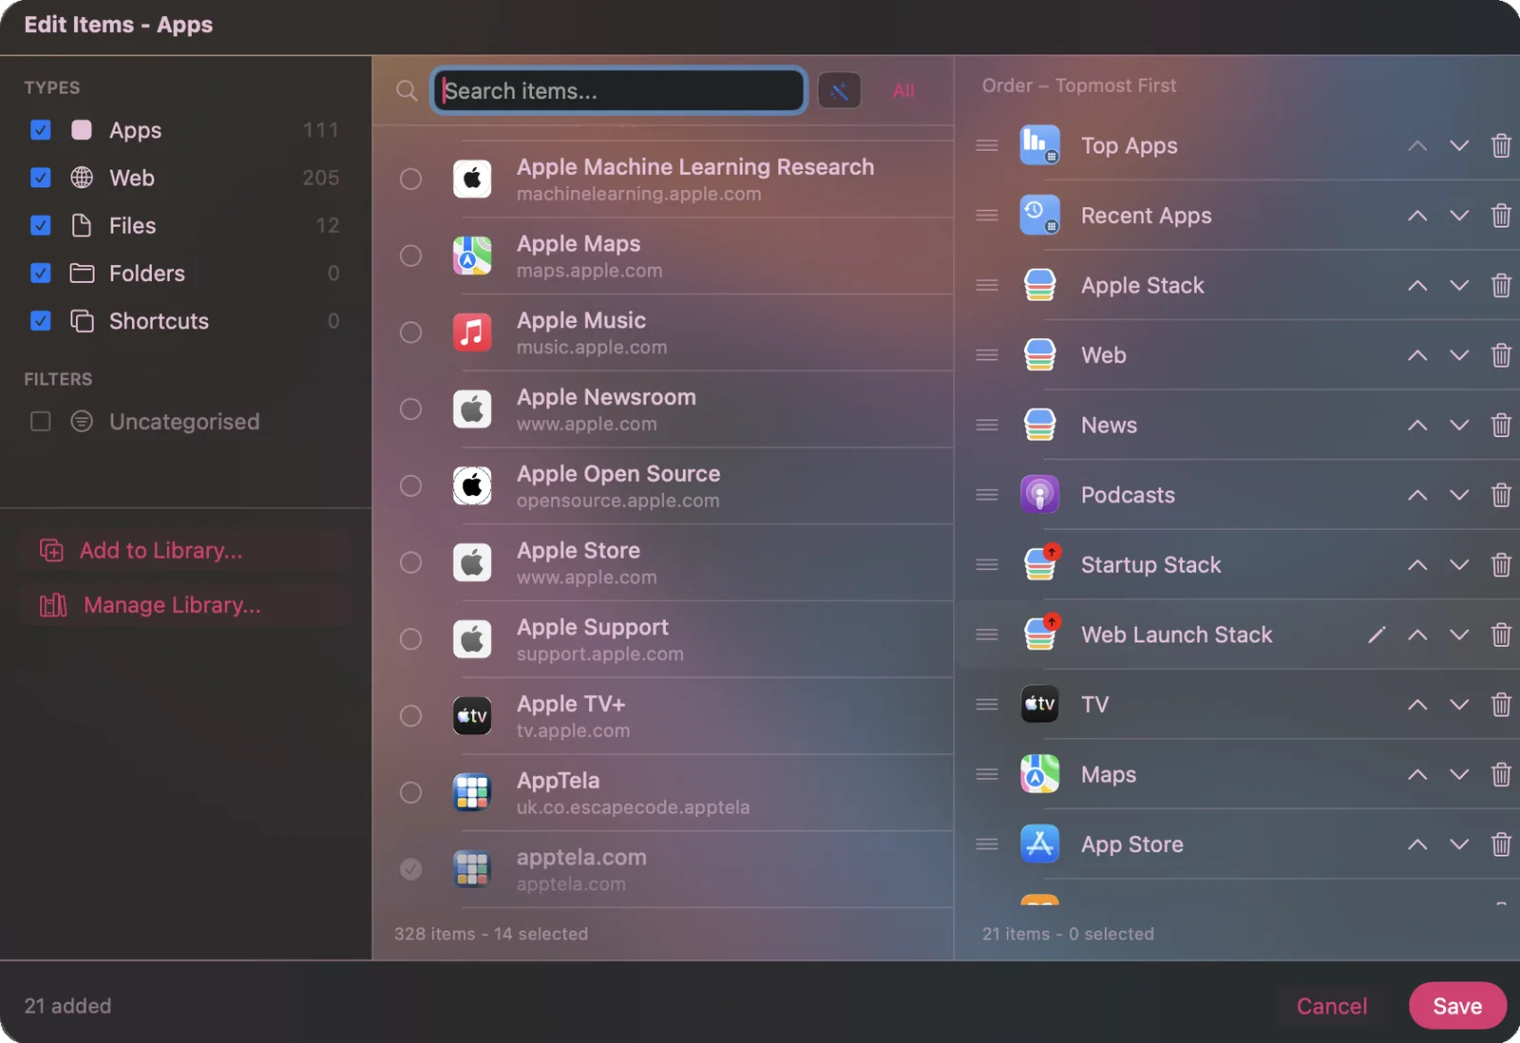Click the Cancel button
This screenshot has width=1520, height=1043.
tap(1332, 1006)
